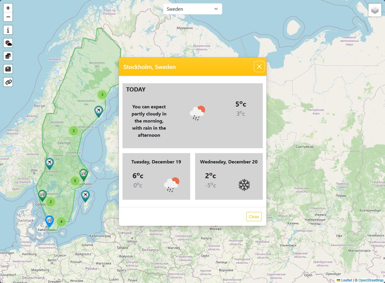Open the weather forecast button

(x=8, y=43)
